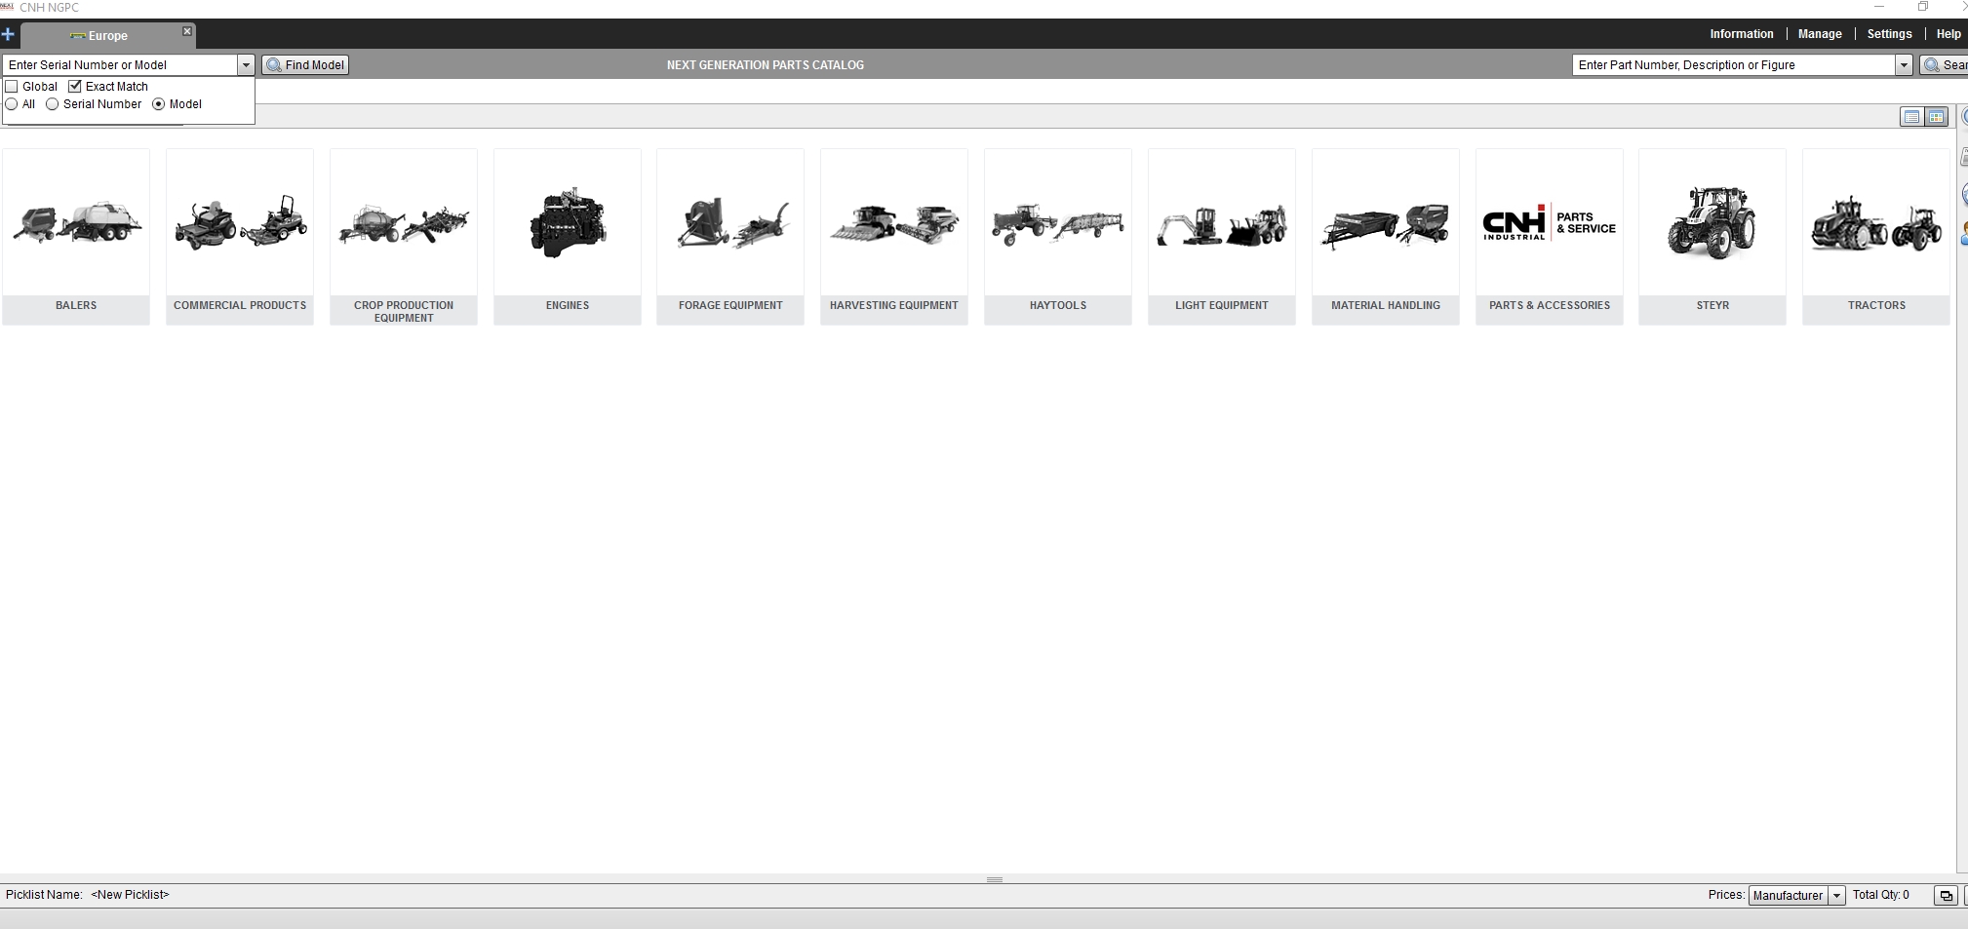Image resolution: width=1968 pixels, height=929 pixels.
Task: Select the Model radio button
Action: 159,104
